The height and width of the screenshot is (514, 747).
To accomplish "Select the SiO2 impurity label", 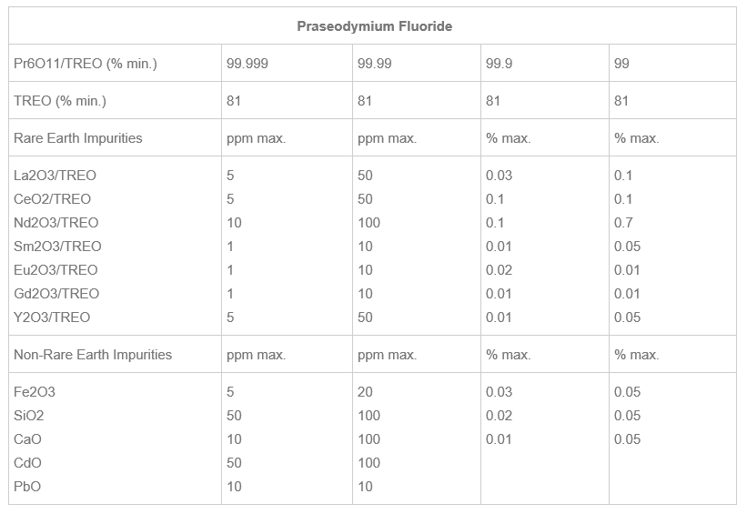I will click(x=29, y=416).
